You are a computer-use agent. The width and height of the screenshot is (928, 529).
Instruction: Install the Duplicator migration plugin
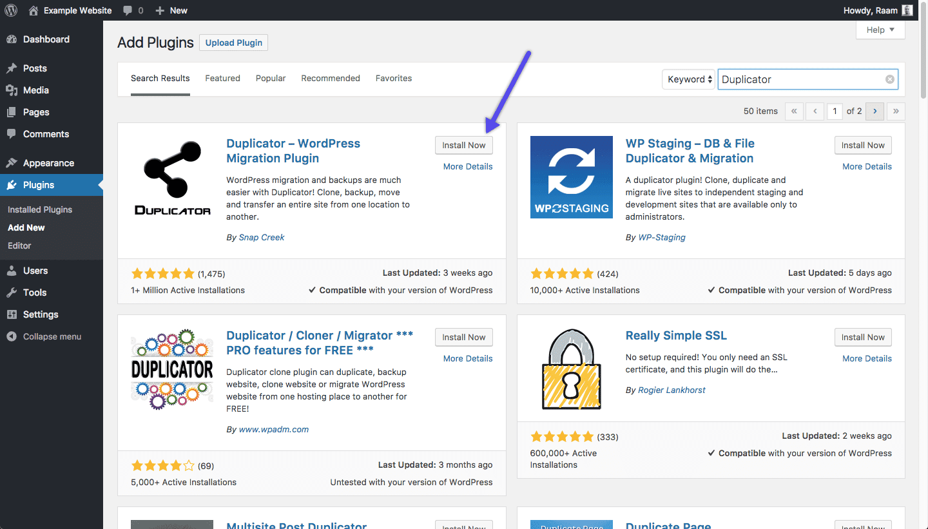click(463, 145)
